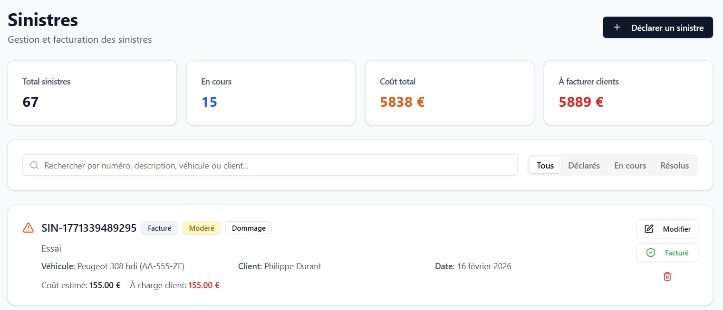This screenshot has width=723, height=310.
Task: Click the orange warning triangle icon
Action: pos(29,228)
